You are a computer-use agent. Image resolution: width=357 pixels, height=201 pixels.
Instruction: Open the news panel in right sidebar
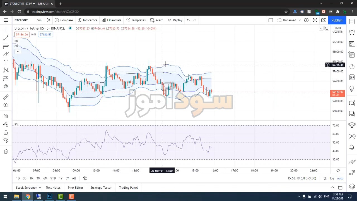coord(352,44)
